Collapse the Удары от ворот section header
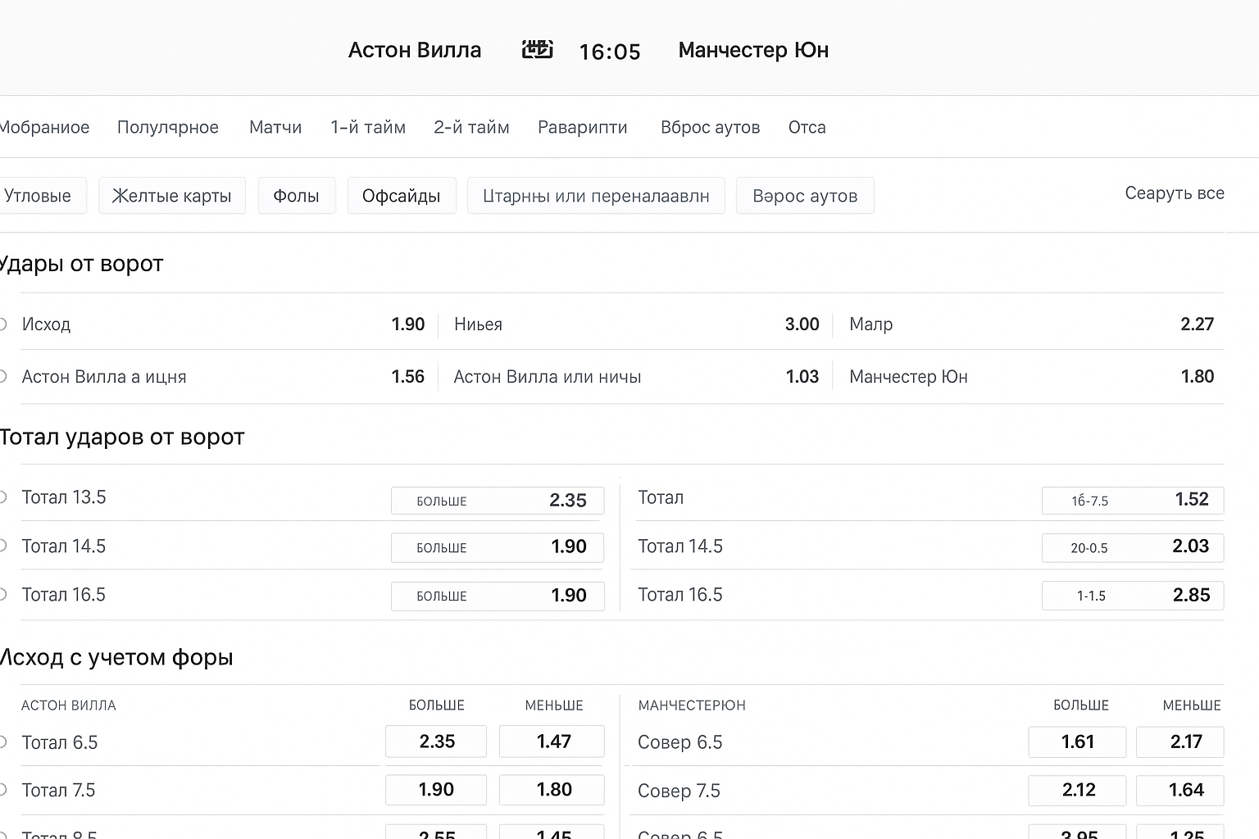The height and width of the screenshot is (839, 1259). coord(81,264)
